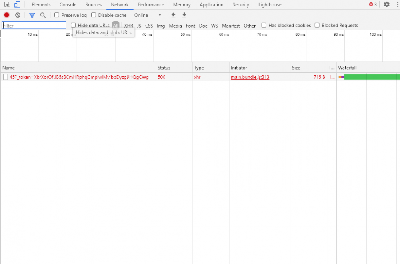This screenshot has width=400, height=264.
Task: Toggle the device toolbar icon
Action: [17, 5]
